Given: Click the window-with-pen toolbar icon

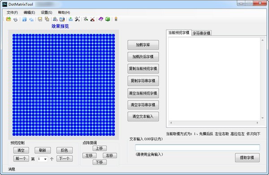Looking at the screenshot, I should point(62,19).
